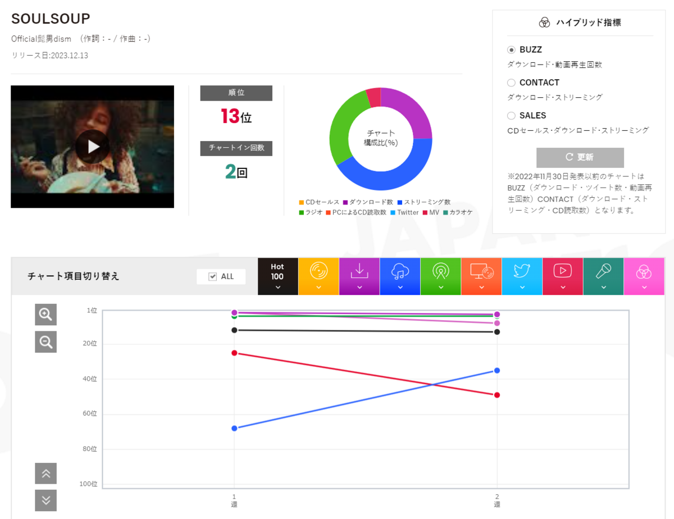Toggle the radio antenna icon tab
This screenshot has width=674, height=519.
440,276
